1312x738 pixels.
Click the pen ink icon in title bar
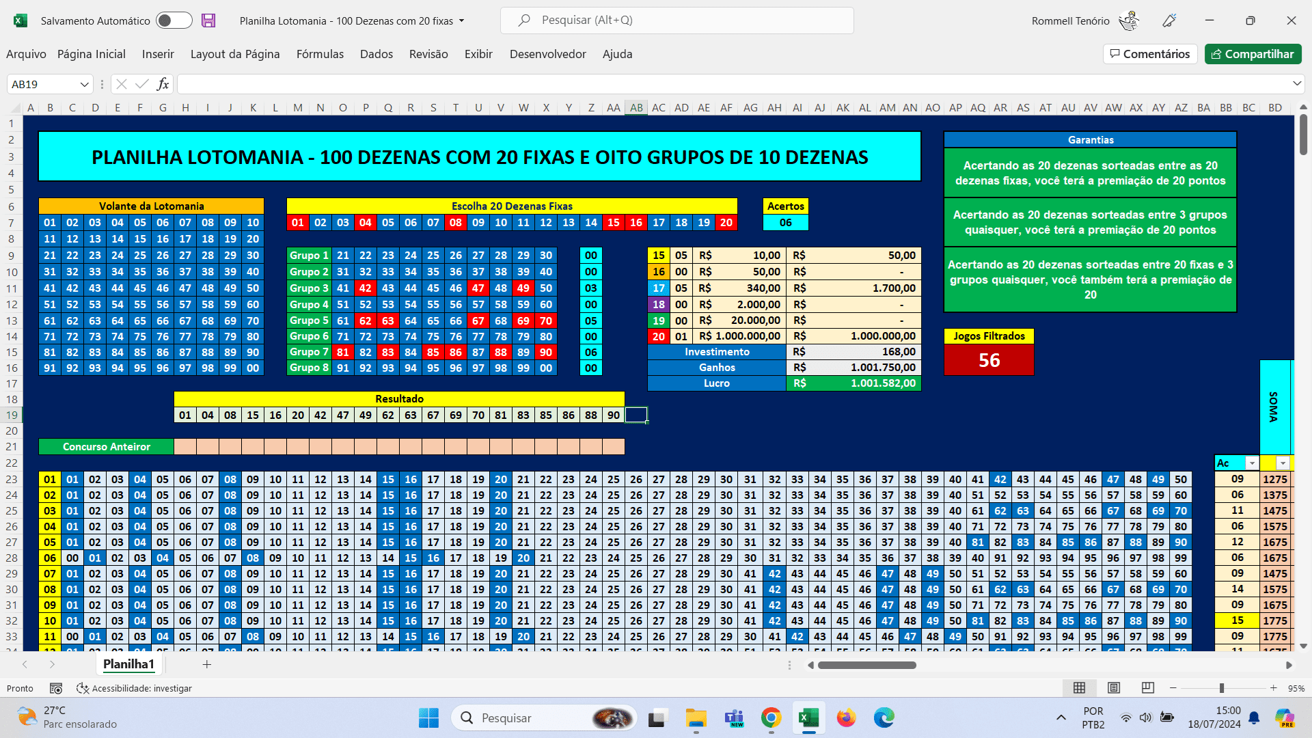[x=1169, y=20]
